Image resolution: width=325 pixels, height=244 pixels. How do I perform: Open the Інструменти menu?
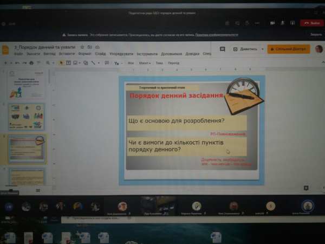[147, 54]
